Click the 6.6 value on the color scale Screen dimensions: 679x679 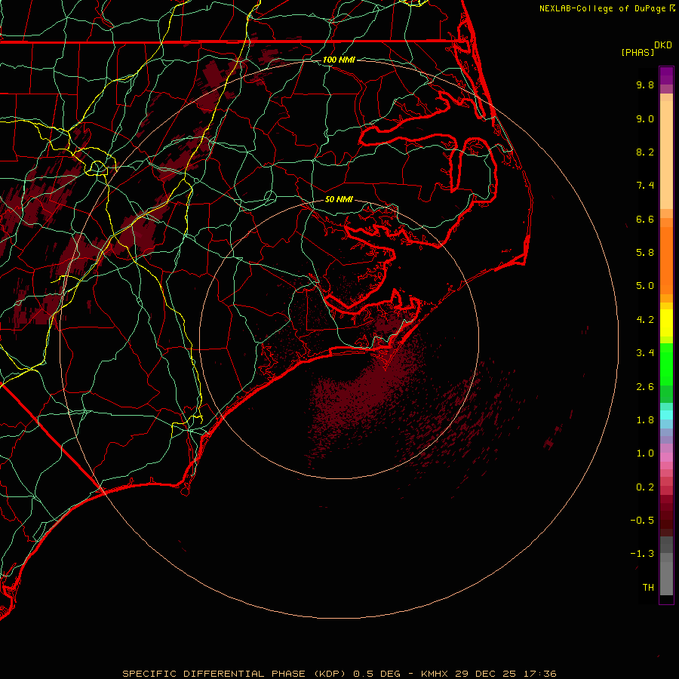coord(645,219)
